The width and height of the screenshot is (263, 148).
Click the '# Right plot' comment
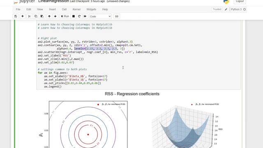tap(47, 38)
